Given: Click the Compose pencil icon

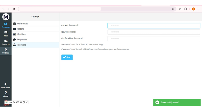Looking at the screenshot, I should coord(6,24).
